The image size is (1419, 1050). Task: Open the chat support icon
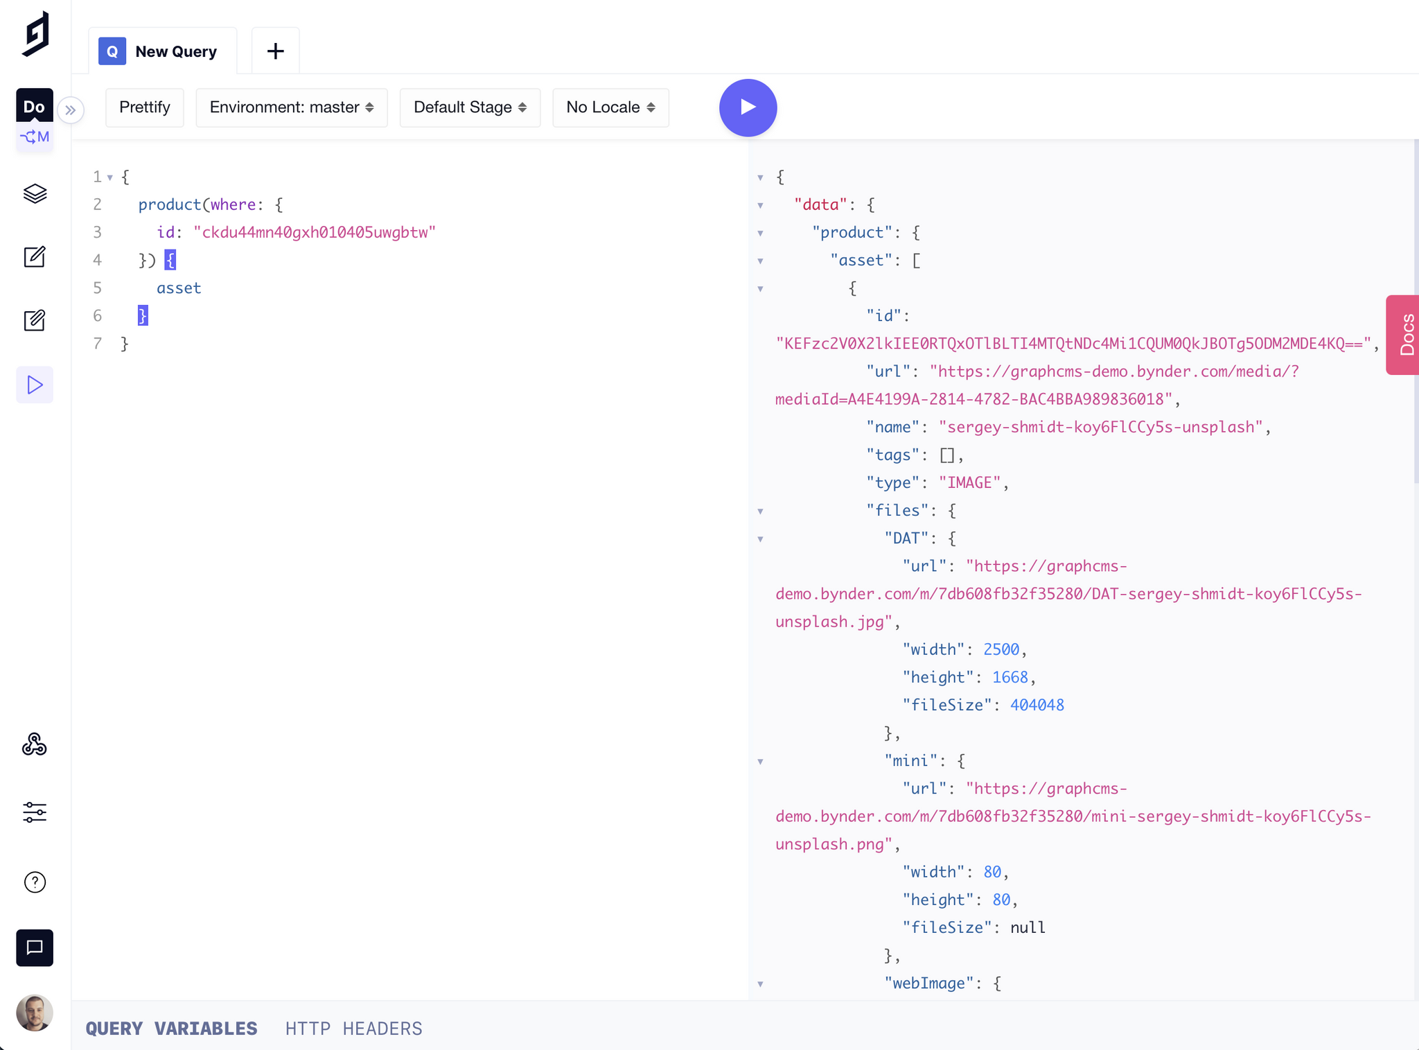[35, 947]
